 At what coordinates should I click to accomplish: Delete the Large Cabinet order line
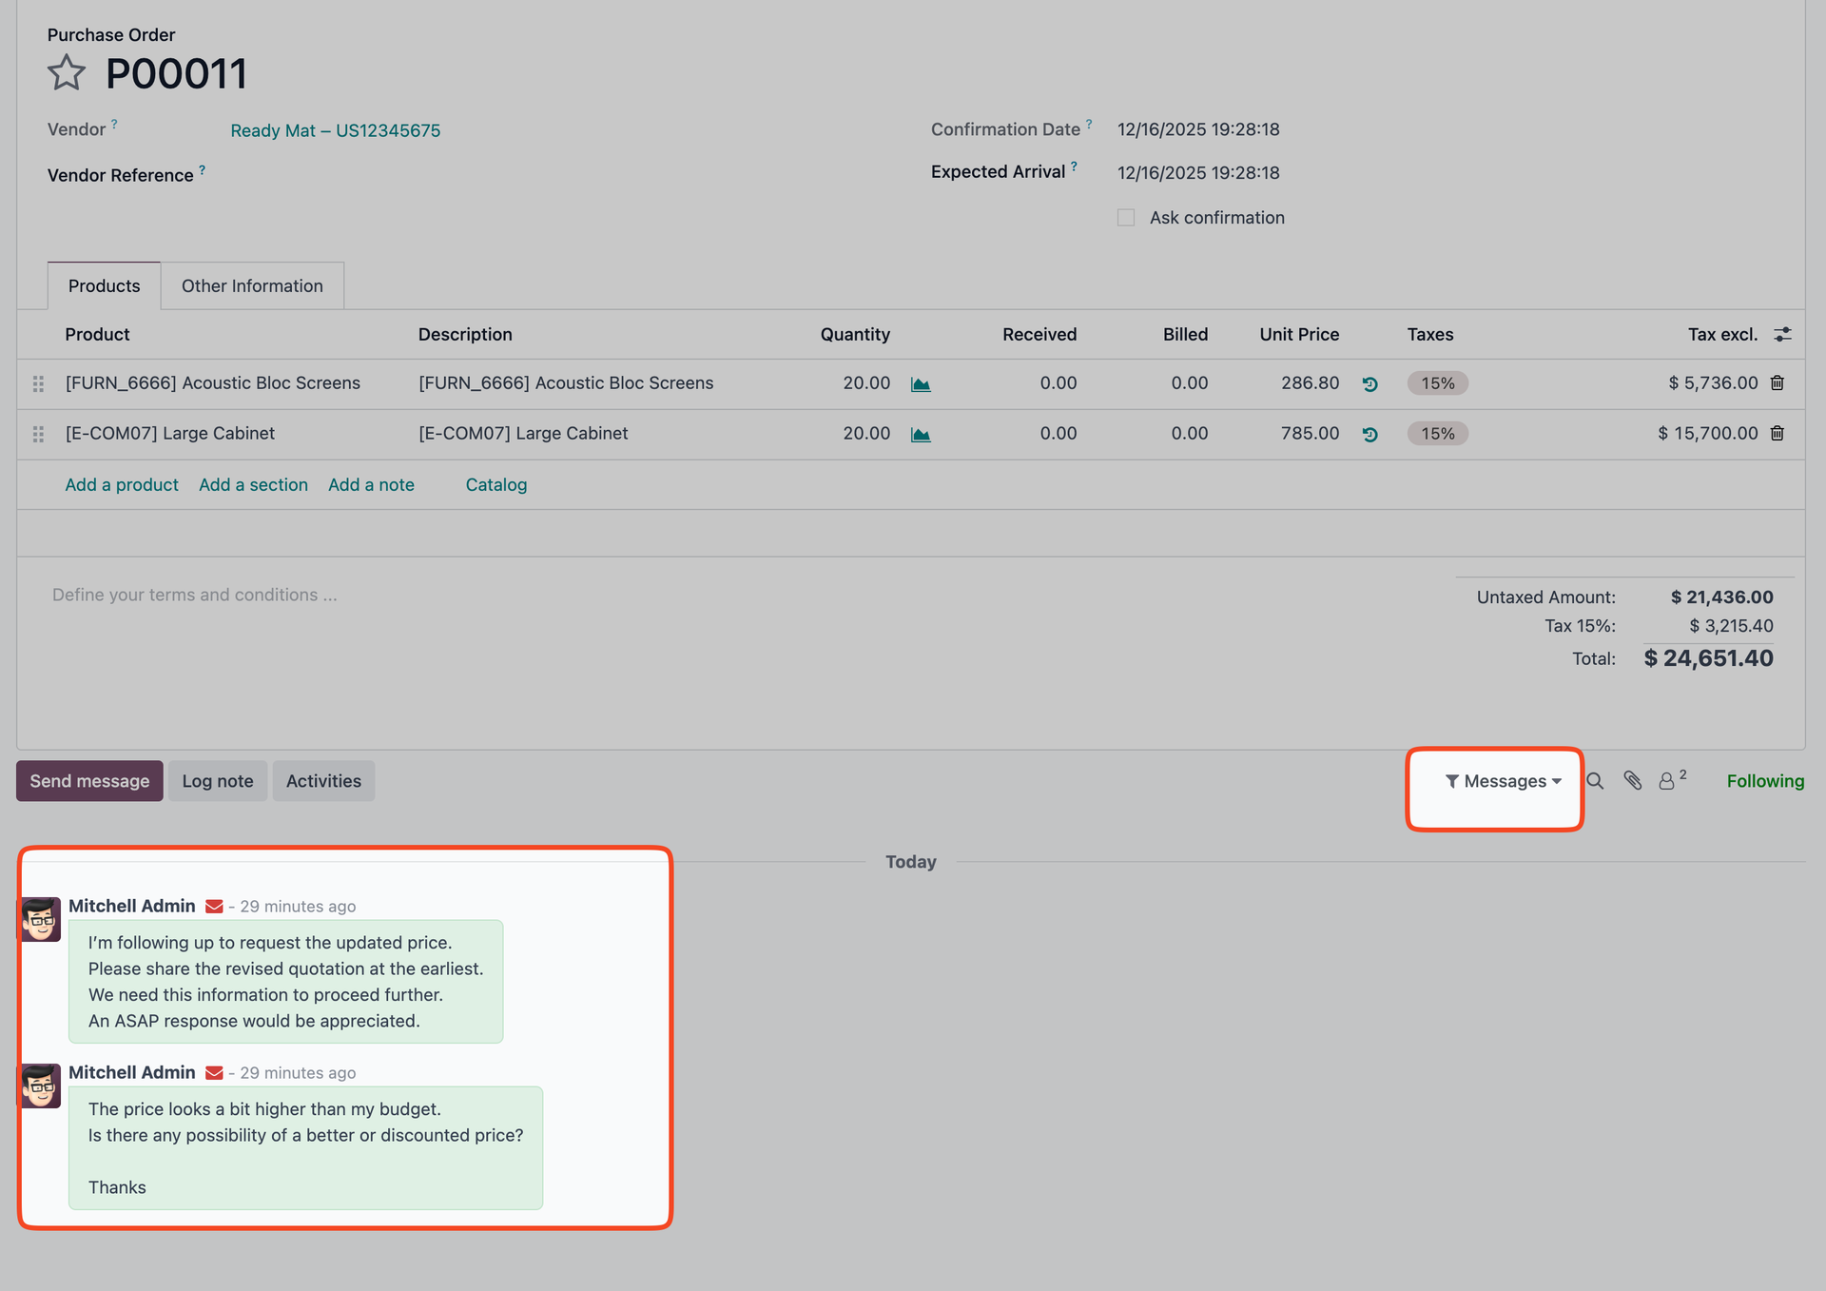coord(1777,434)
